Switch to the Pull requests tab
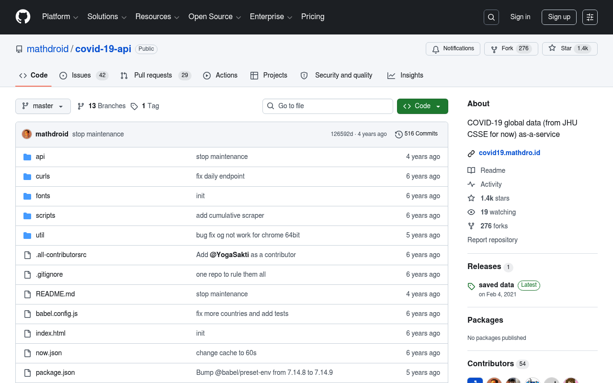This screenshot has width=613, height=383. pos(156,76)
